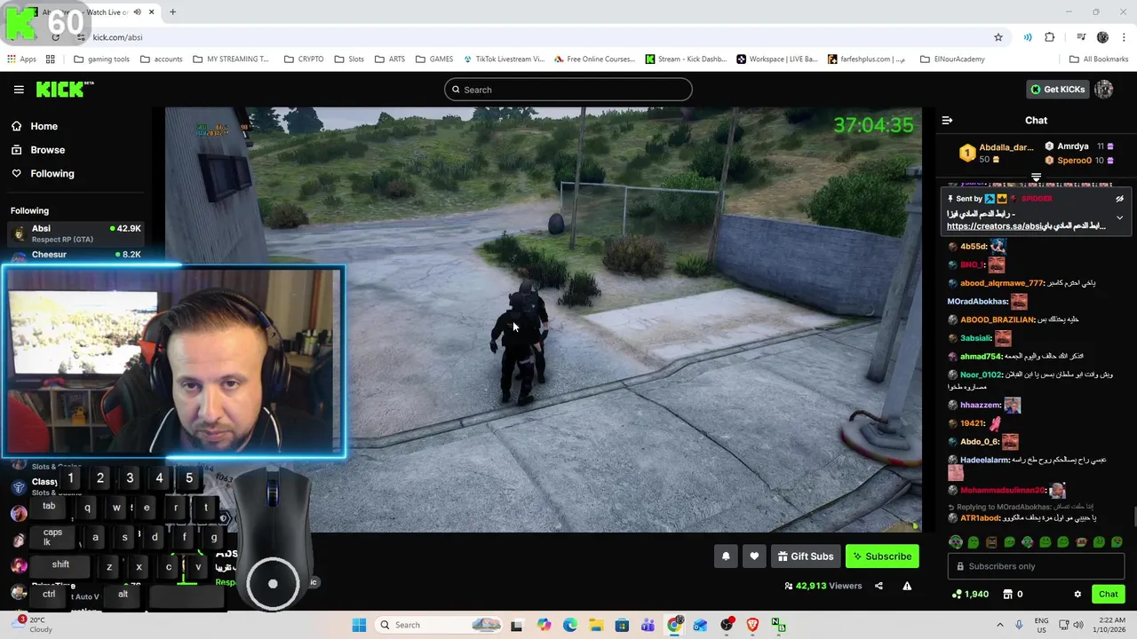Screen dimensions: 1137x639
Task: Mute tab via the speaker icon
Action: click(137, 12)
